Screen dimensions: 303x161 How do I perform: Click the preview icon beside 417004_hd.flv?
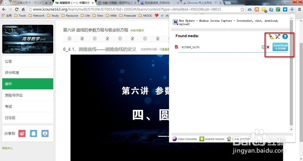tap(263, 47)
